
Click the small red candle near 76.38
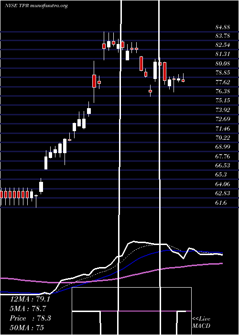click(151, 91)
